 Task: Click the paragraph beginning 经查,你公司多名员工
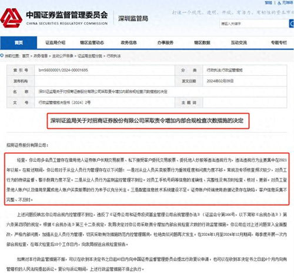tap(146, 180)
